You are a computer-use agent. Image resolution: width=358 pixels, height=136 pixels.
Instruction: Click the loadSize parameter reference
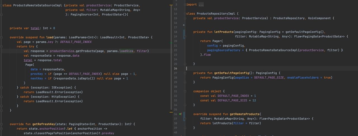(x=126, y=51)
